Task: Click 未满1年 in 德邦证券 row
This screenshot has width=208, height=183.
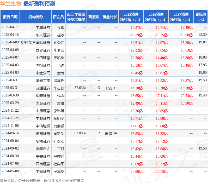Action: click(x=111, y=134)
